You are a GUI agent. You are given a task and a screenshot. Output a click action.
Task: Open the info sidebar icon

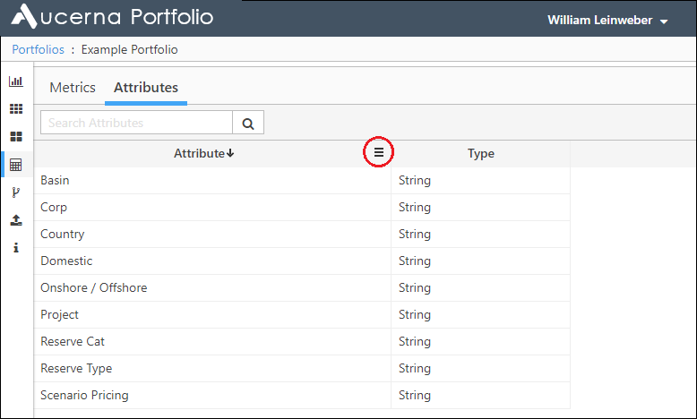coord(16,247)
